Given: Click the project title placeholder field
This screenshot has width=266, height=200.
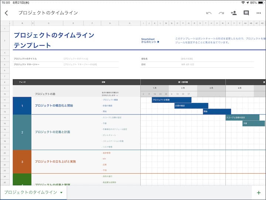Looking at the screenshot, I should tap(76, 59).
